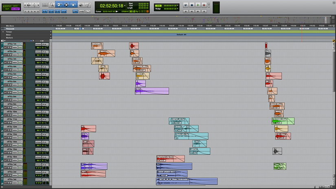The height and width of the screenshot is (189, 336).
Task: Click the Trim tool
Action: click(59, 5)
